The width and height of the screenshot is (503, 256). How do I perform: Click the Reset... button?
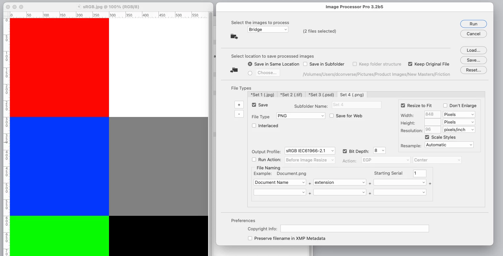[473, 70]
